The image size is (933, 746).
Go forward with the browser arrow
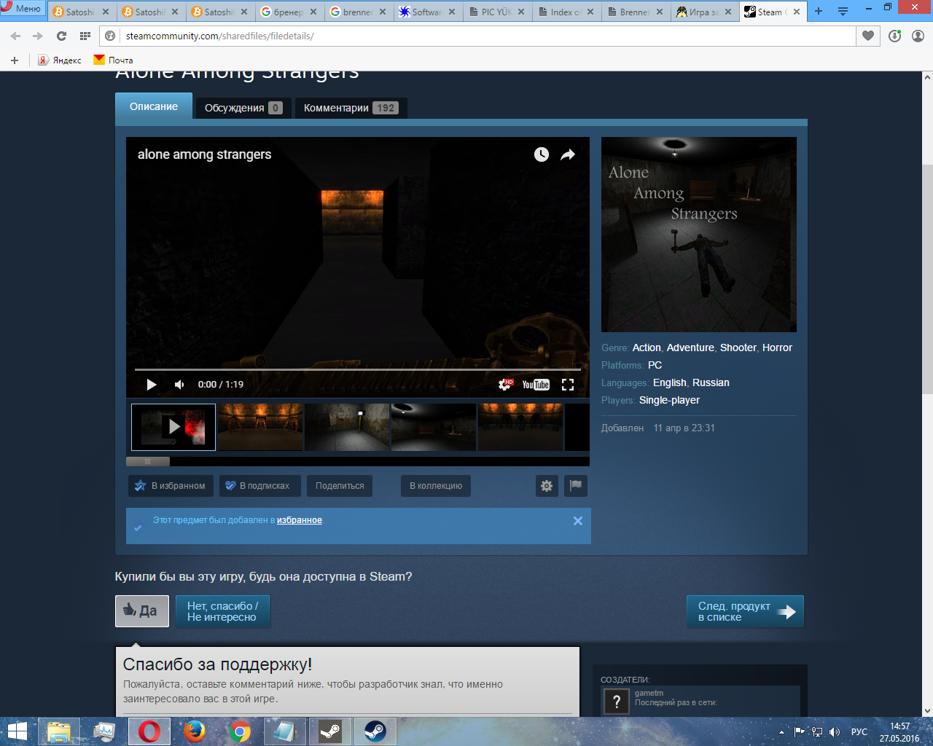click(x=38, y=36)
